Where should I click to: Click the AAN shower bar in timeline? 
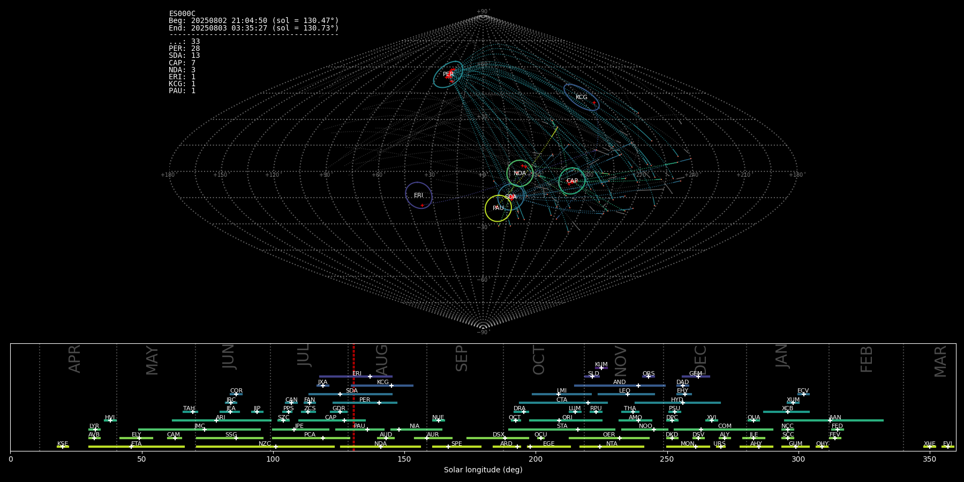(834, 420)
